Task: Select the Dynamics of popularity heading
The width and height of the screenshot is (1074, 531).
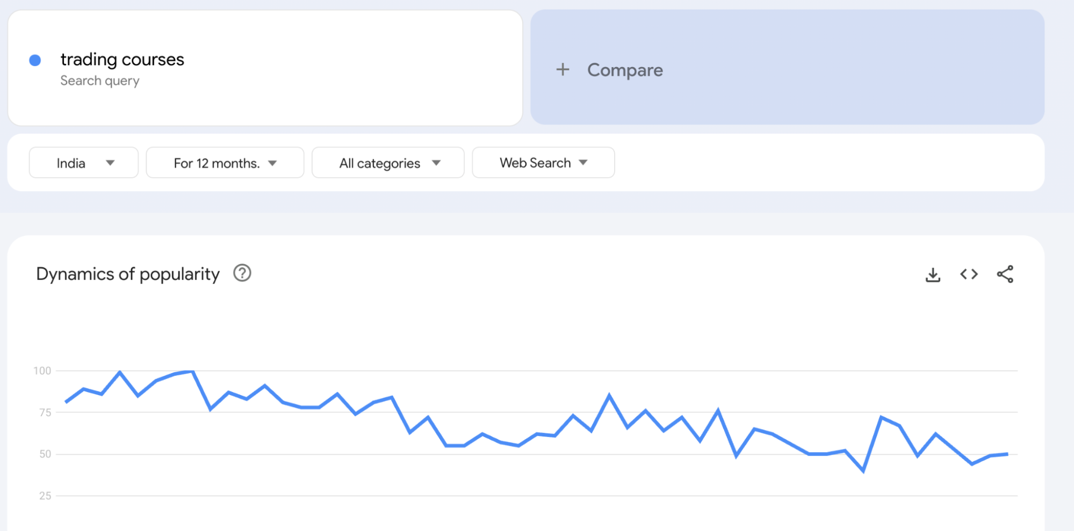Action: point(128,274)
